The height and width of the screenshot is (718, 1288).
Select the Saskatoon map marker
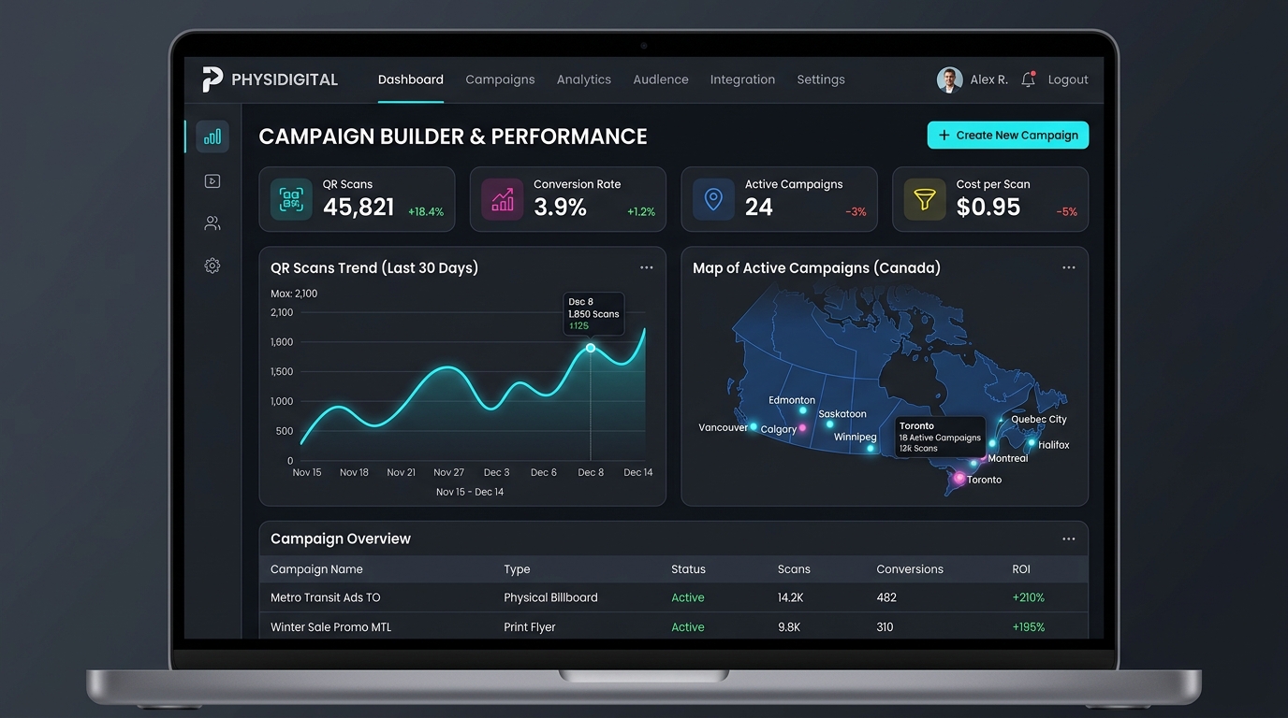coord(829,424)
